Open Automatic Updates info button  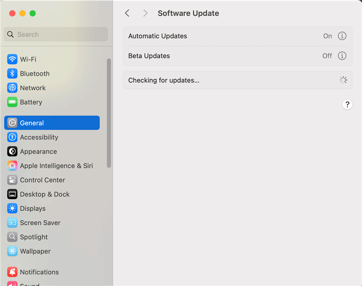point(342,36)
